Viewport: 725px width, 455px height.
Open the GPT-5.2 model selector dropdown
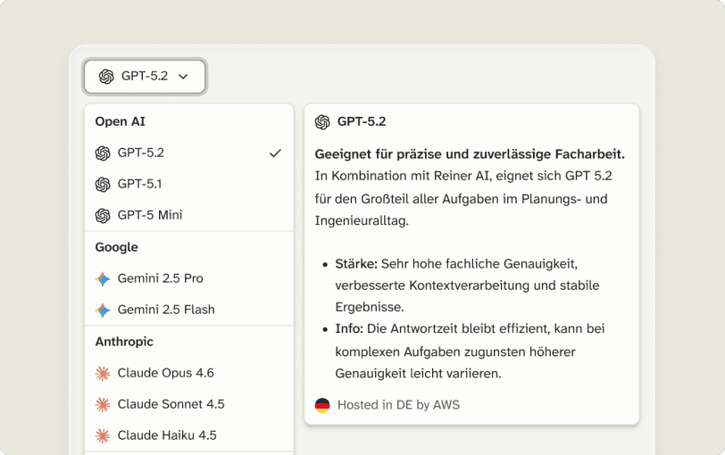pos(145,77)
